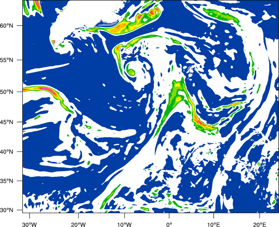Click the 30°W longitude label

pos(30,225)
